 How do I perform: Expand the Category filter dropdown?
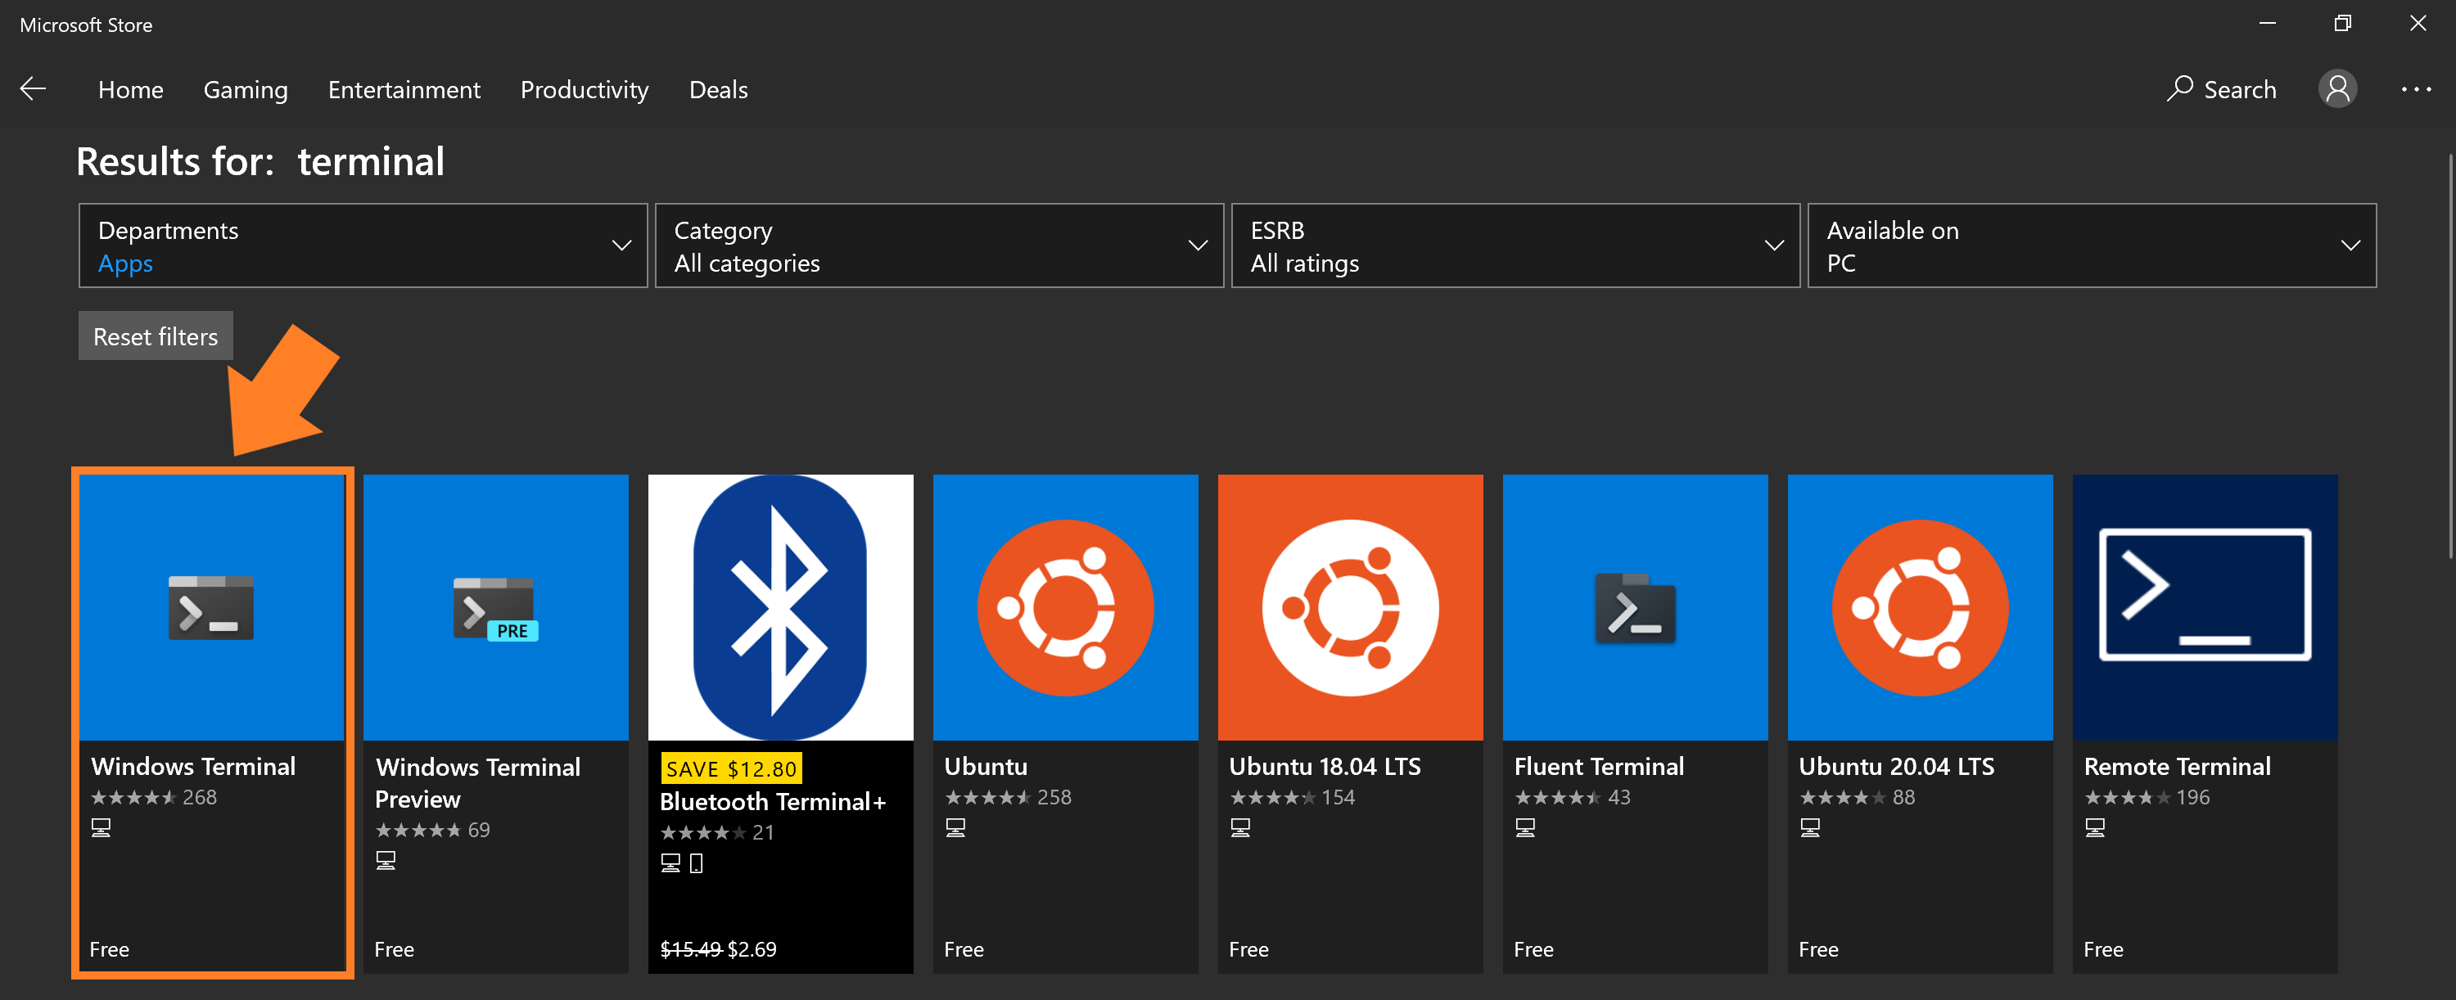[x=938, y=245]
